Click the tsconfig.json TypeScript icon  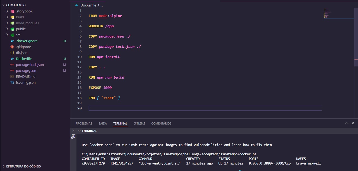coord(12,83)
